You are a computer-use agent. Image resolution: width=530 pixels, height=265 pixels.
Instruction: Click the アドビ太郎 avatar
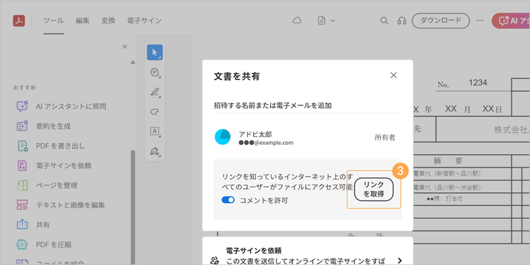coord(223,137)
